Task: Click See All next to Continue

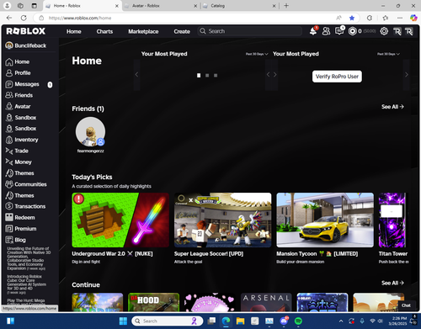Action: coord(392,283)
